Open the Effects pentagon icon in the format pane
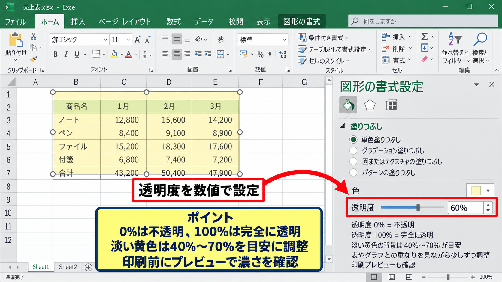The height and width of the screenshot is (282, 502). [x=370, y=105]
